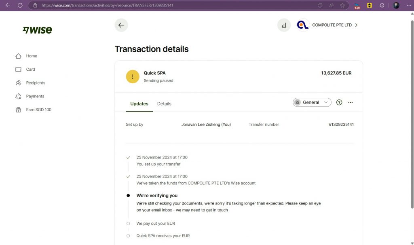
Task: Click the COMPOLITE PTE LTD logo avatar
Action: coord(302,25)
